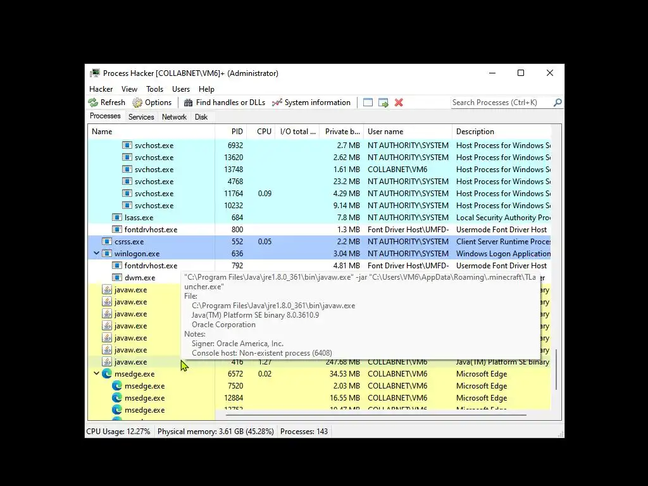Screen dimensions: 648x486
Task: Select the csrss.exe process name
Action: [x=129, y=241]
